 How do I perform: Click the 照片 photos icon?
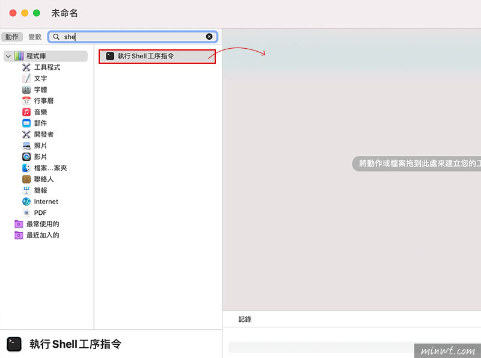(26, 146)
